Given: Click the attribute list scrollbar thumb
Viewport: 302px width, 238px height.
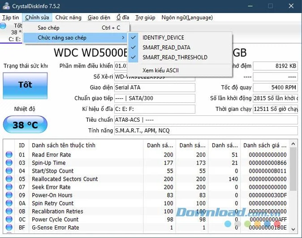Looking at the screenshot, I should pos(293,169).
